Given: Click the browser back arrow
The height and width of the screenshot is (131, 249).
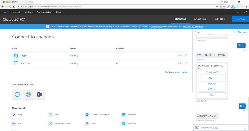Looking at the screenshot, I should click(3, 6).
